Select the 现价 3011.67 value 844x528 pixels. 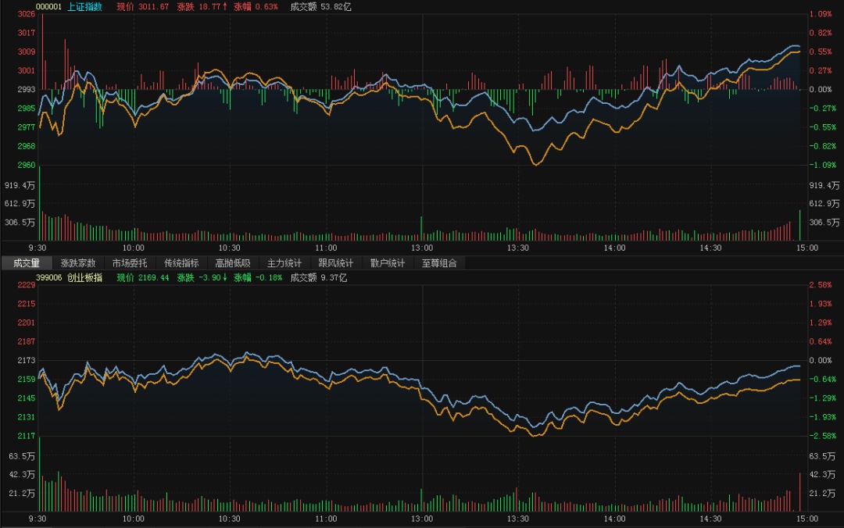(x=143, y=6)
